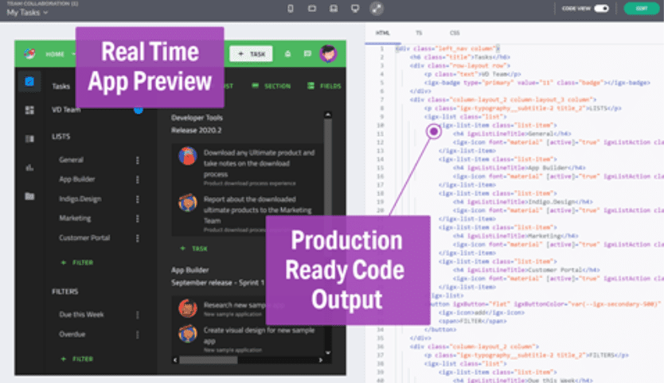664x383 pixels.
Task: Click the + FILTER link under Lists
Action: tap(77, 262)
